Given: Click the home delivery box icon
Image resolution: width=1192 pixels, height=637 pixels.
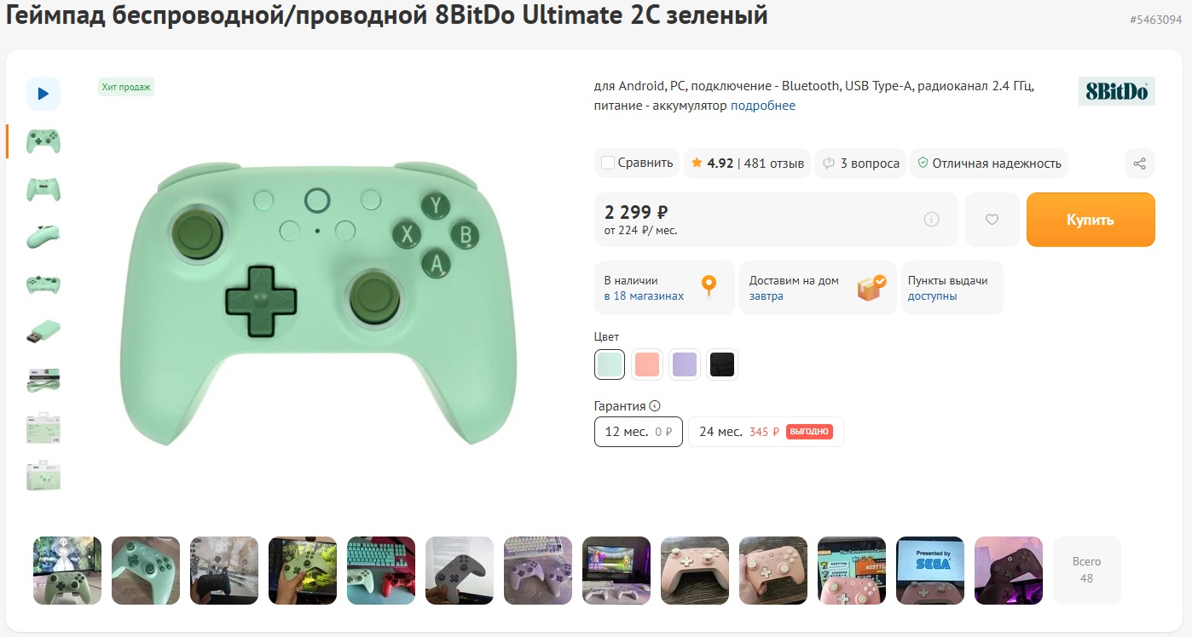Looking at the screenshot, I should (x=871, y=288).
